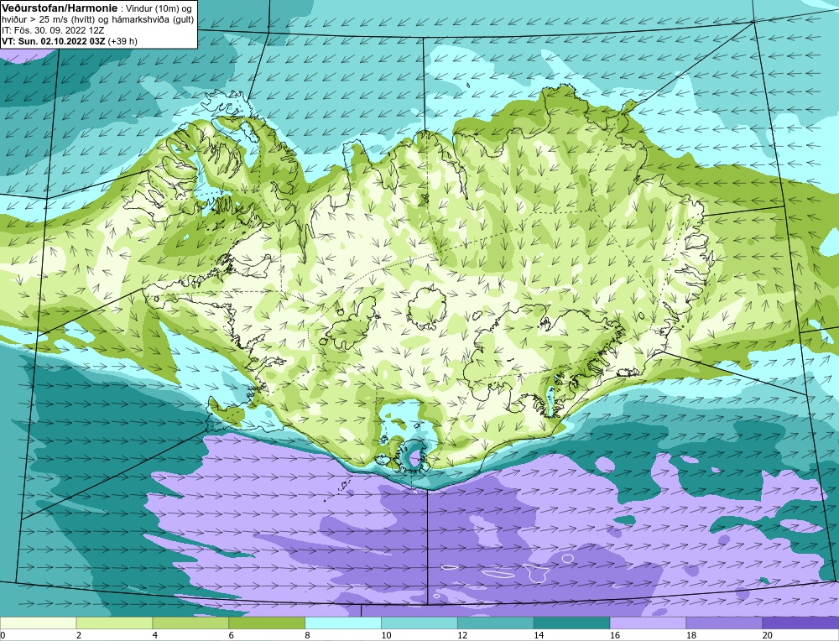Click the darkest purple swatch above 20

click(x=800, y=623)
